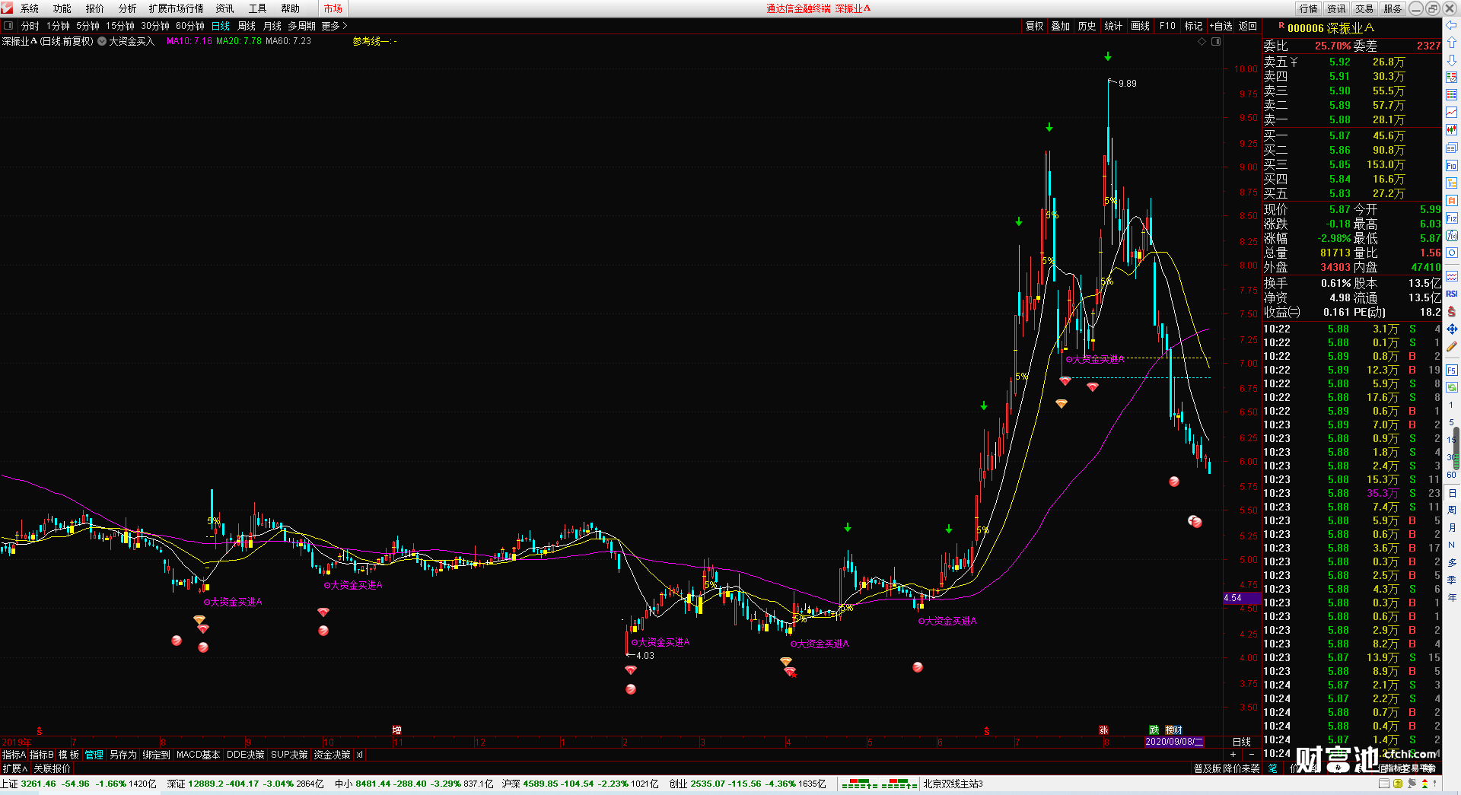Select the 5-minute period in sidebar
This screenshot has height=795, width=1461.
point(1452,422)
